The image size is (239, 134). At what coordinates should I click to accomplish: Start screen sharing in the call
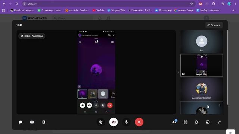click(32, 122)
